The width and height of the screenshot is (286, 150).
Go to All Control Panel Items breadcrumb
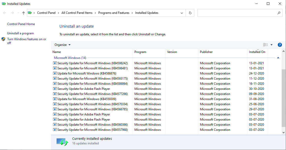[x=77, y=13]
